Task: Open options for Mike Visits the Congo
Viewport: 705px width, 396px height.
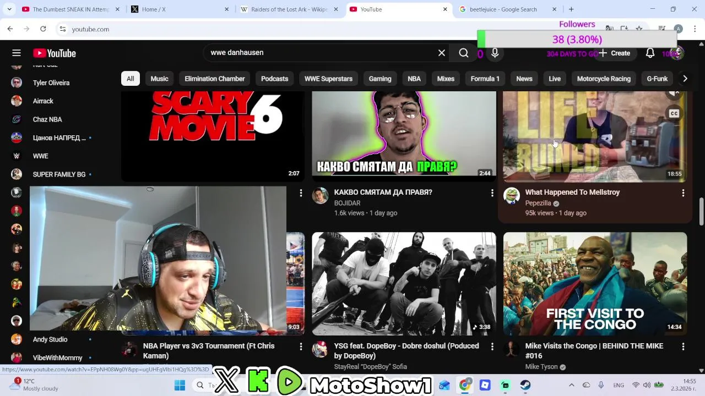Action: (x=683, y=346)
